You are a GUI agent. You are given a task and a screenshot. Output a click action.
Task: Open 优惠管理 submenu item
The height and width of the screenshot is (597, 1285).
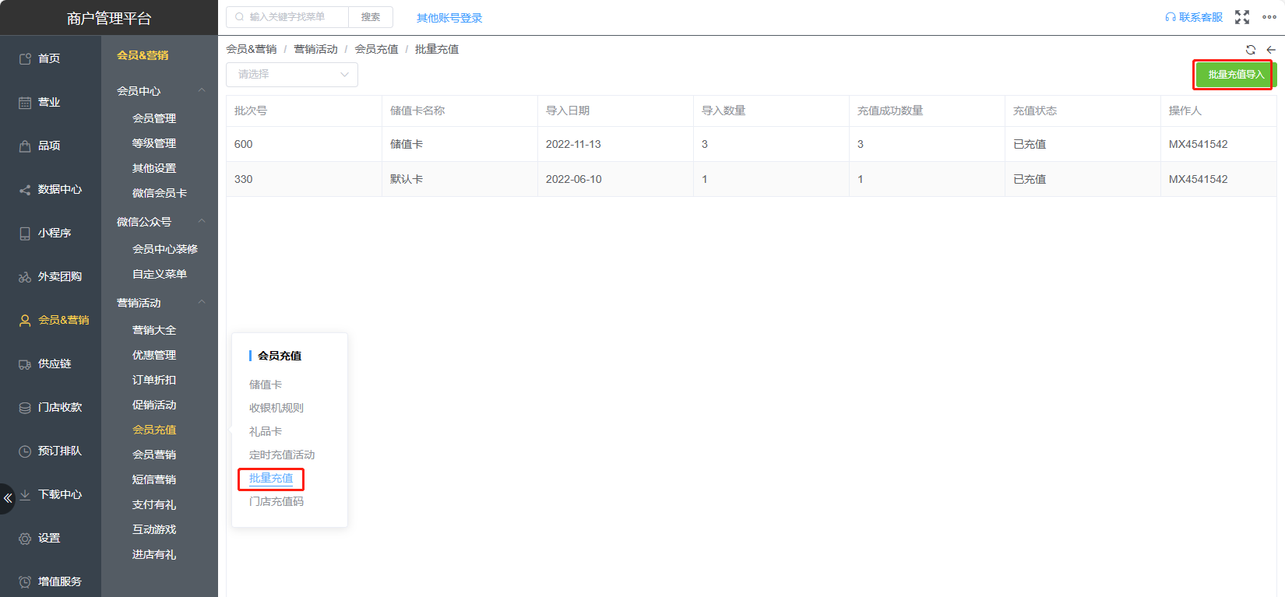pos(154,355)
